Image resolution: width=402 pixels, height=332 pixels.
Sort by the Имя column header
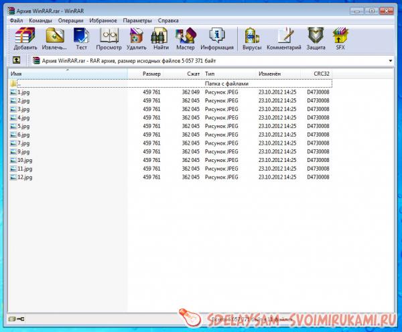pos(67,73)
